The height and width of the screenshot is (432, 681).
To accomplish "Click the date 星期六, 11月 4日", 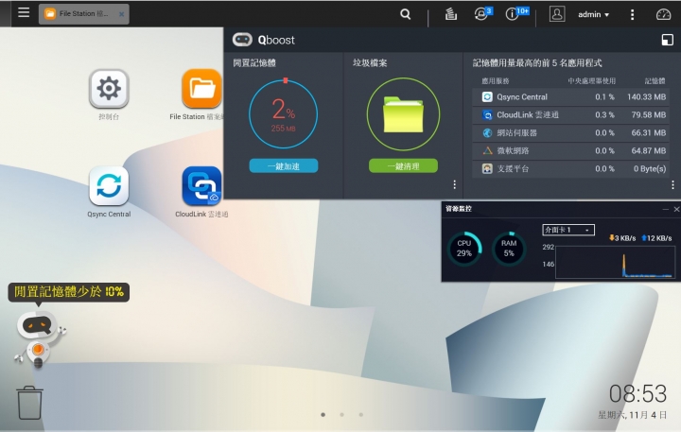I will pyautogui.click(x=633, y=415).
